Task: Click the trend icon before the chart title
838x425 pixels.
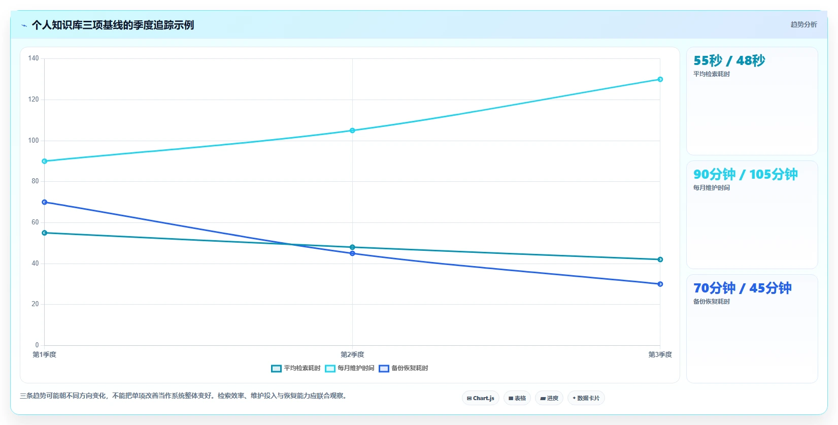Action: (x=24, y=25)
